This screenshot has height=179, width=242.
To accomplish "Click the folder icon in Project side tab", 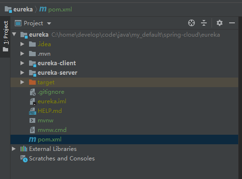I will (x=6, y=50).
